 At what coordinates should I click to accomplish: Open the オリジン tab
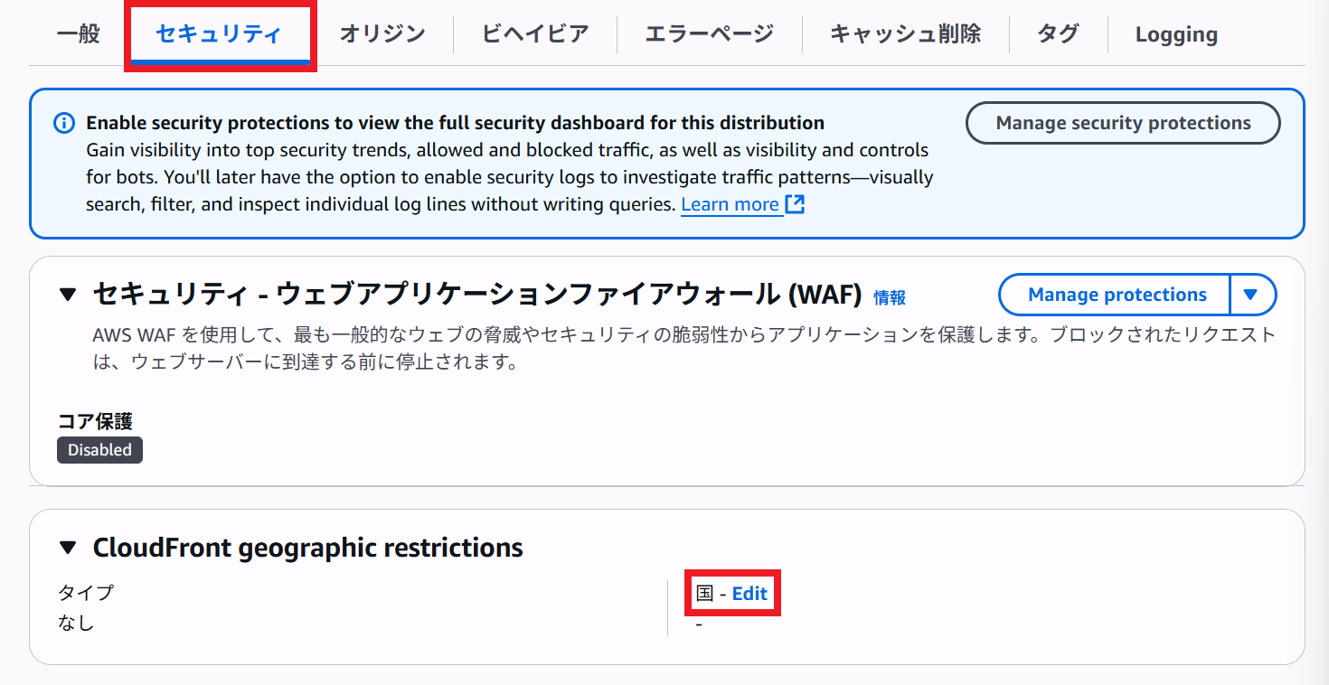pos(382,34)
